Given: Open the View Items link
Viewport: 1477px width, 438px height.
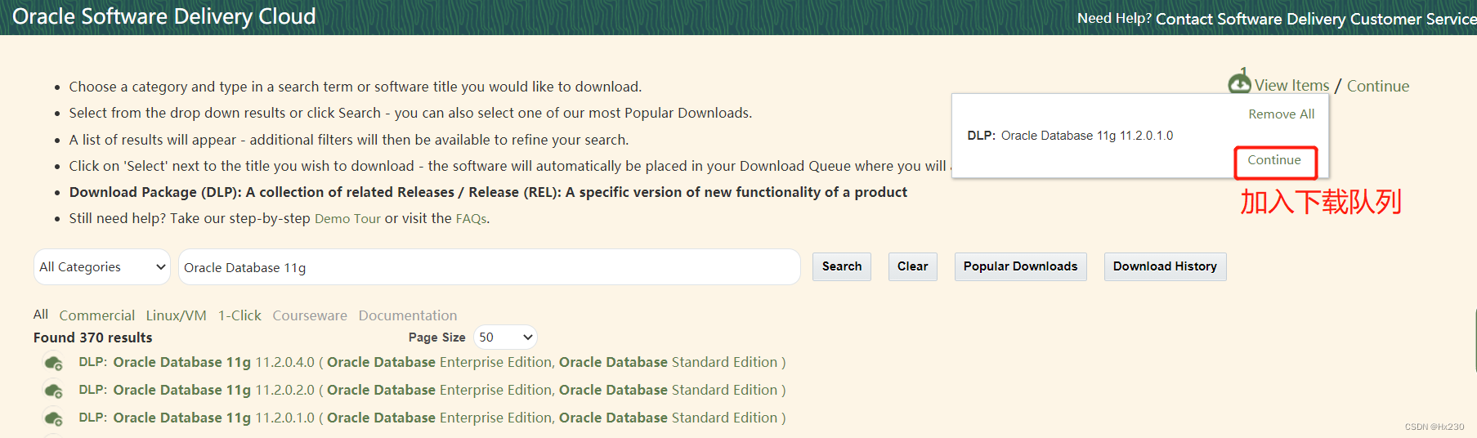Looking at the screenshot, I should 1291,86.
